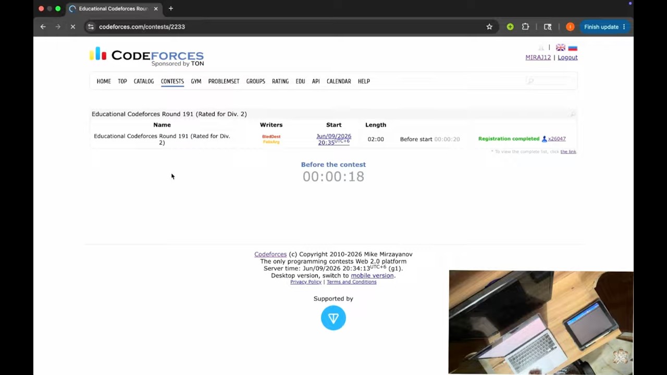This screenshot has height=375, width=667.
Task: Open the faint notification bell near the flags
Action: [x=541, y=47]
